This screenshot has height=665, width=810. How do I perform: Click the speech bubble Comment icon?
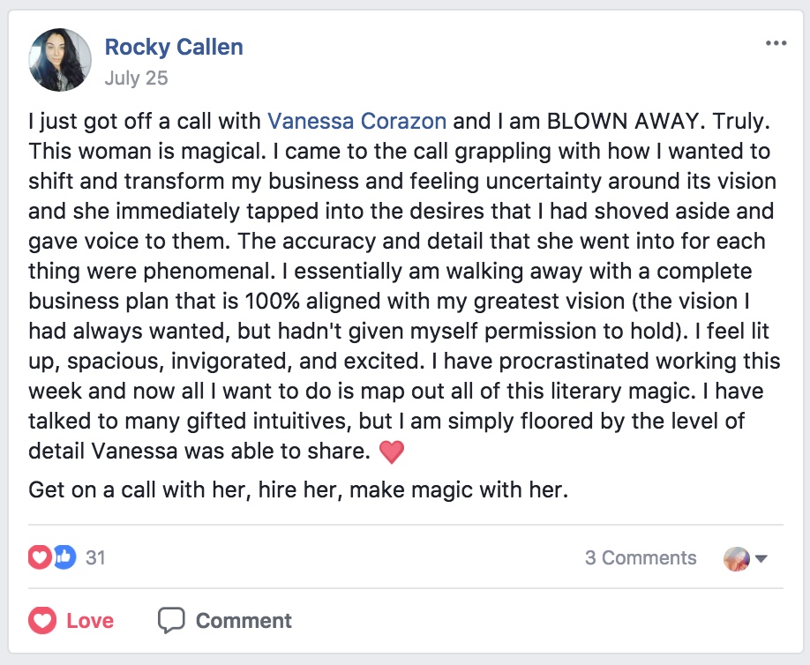tap(171, 620)
